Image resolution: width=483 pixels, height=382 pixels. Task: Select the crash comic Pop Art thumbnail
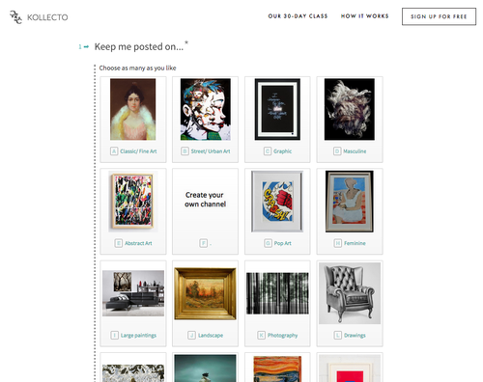click(277, 202)
